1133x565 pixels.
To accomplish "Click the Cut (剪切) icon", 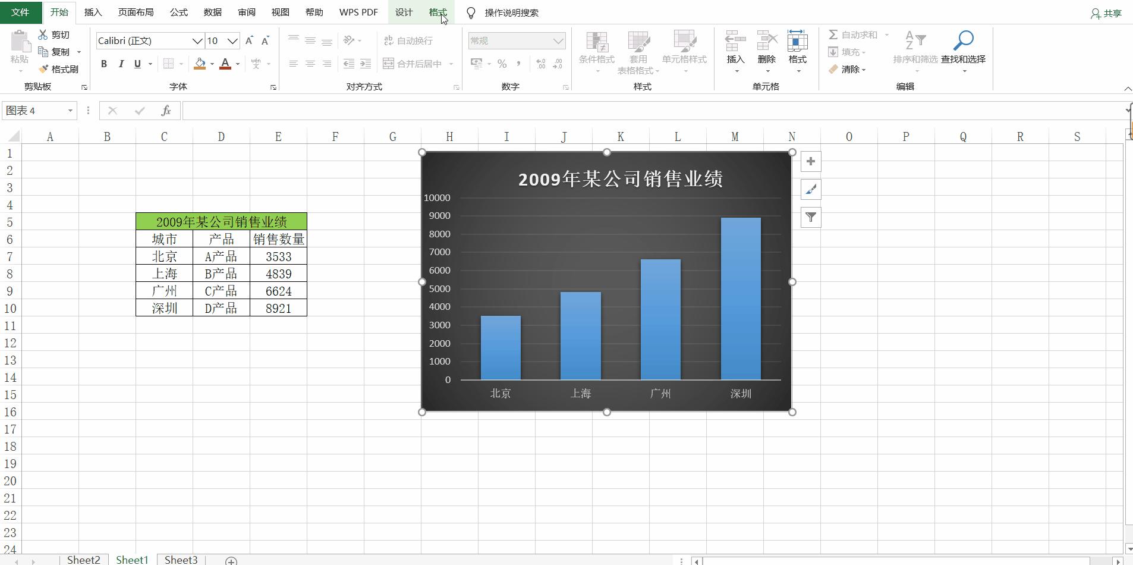I will tap(43, 34).
